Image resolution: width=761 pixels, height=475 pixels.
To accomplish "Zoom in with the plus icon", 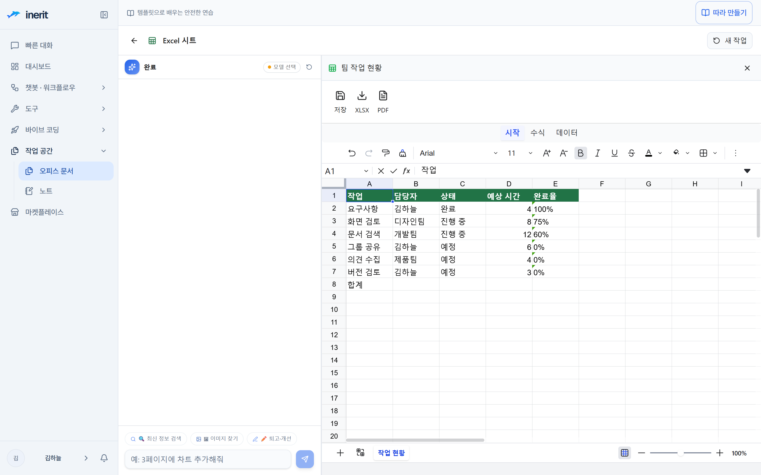I will coord(720,453).
